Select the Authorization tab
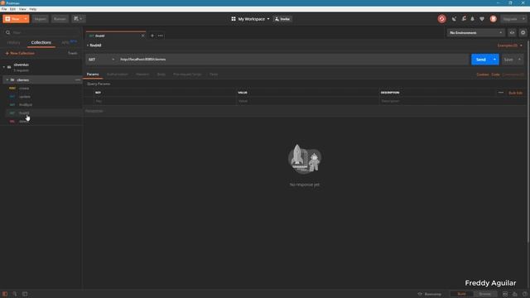 (118, 74)
